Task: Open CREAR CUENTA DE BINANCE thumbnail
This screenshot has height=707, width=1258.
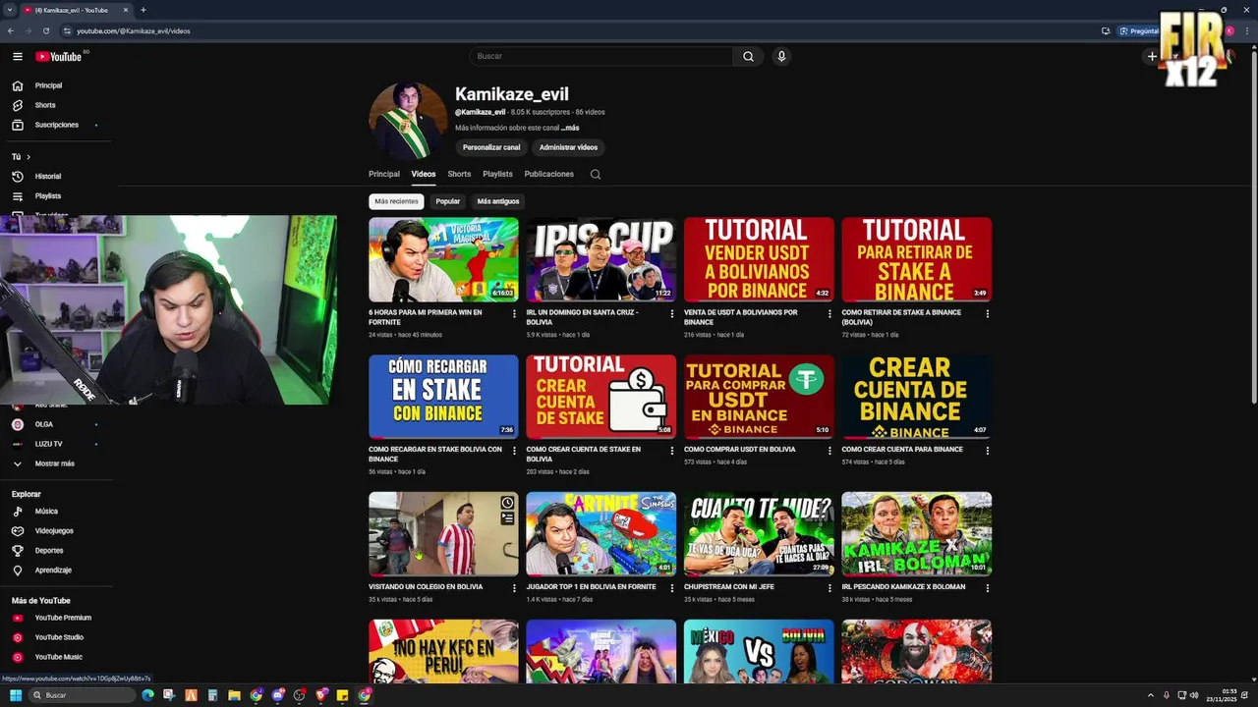Action: [x=917, y=397]
